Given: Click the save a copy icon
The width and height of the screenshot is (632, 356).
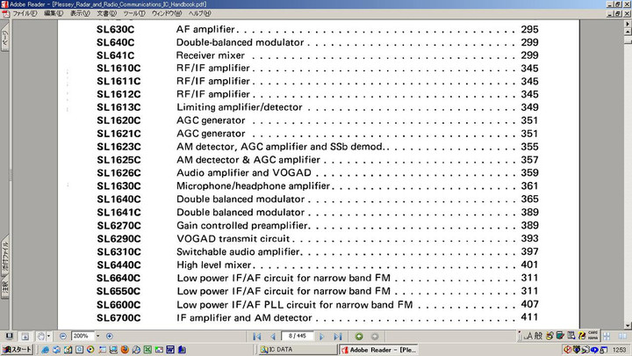Looking at the screenshot, I should click(9, 336).
